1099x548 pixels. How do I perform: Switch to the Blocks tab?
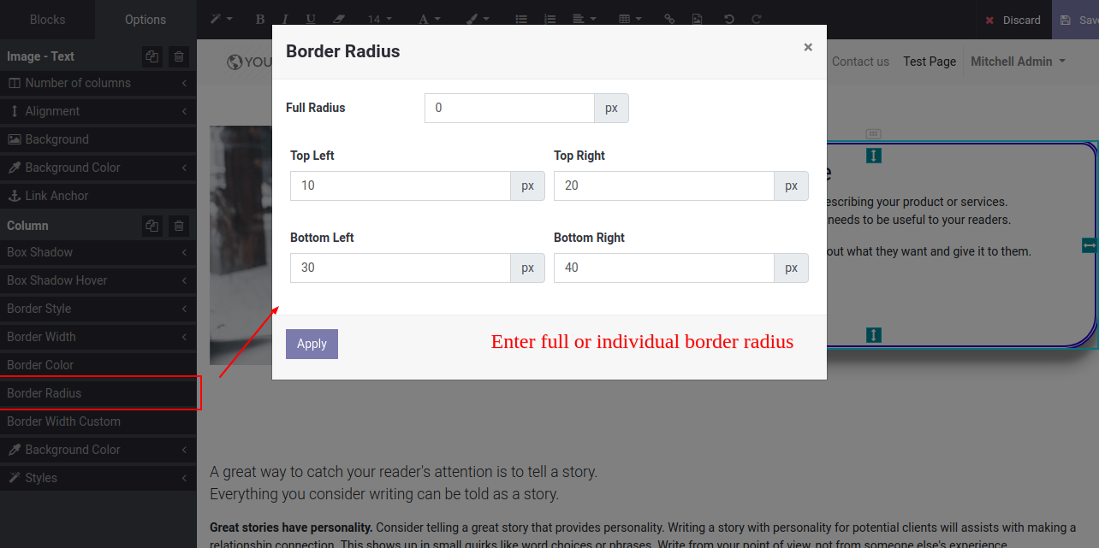click(47, 19)
